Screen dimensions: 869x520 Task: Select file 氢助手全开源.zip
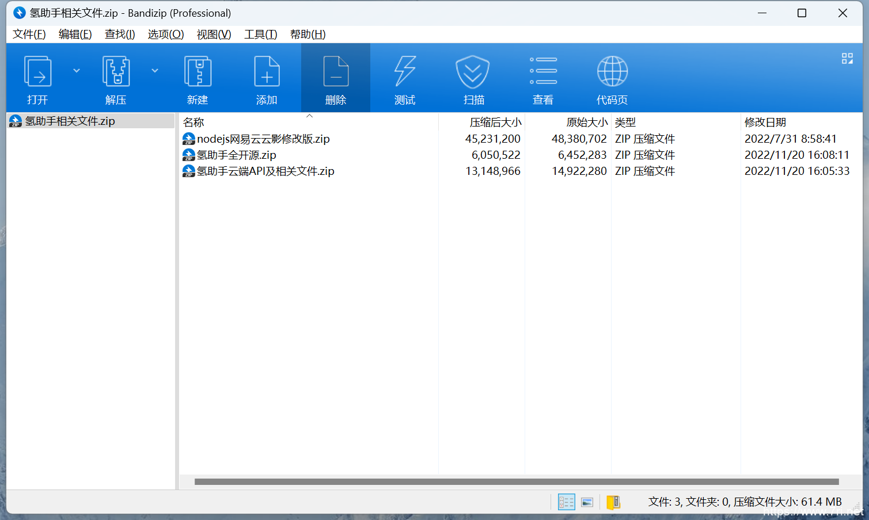coord(237,155)
